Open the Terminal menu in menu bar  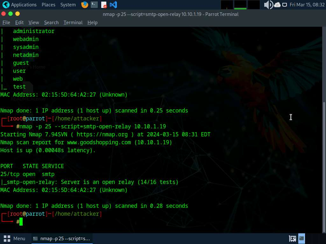73,23
